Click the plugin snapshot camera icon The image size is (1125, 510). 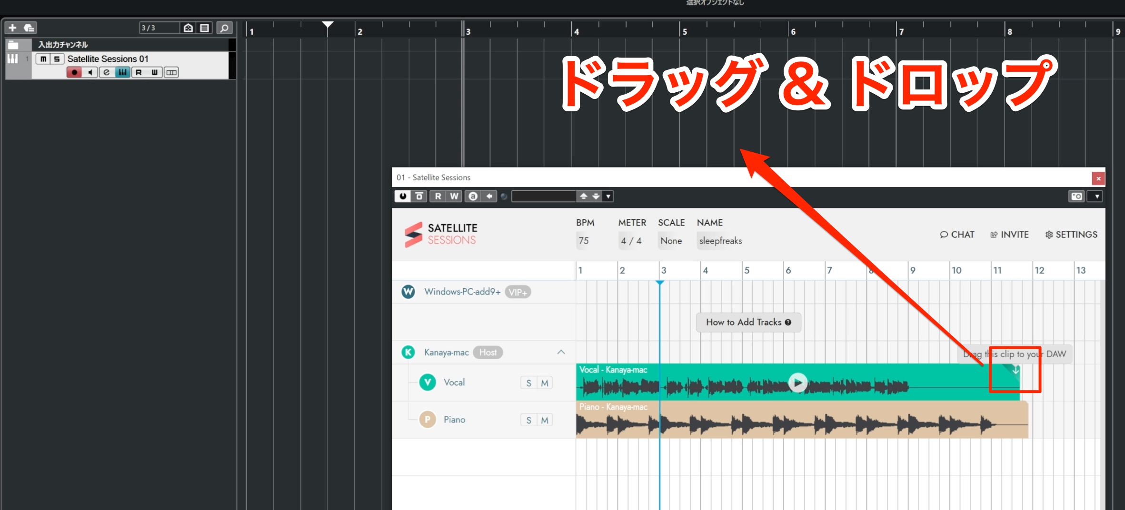click(x=1077, y=196)
